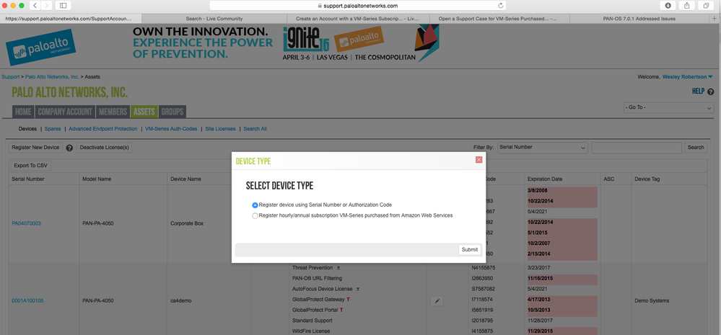Choose Register hourly/annual subscription VM-Series option
Screen dimensions: 721x335
point(255,215)
